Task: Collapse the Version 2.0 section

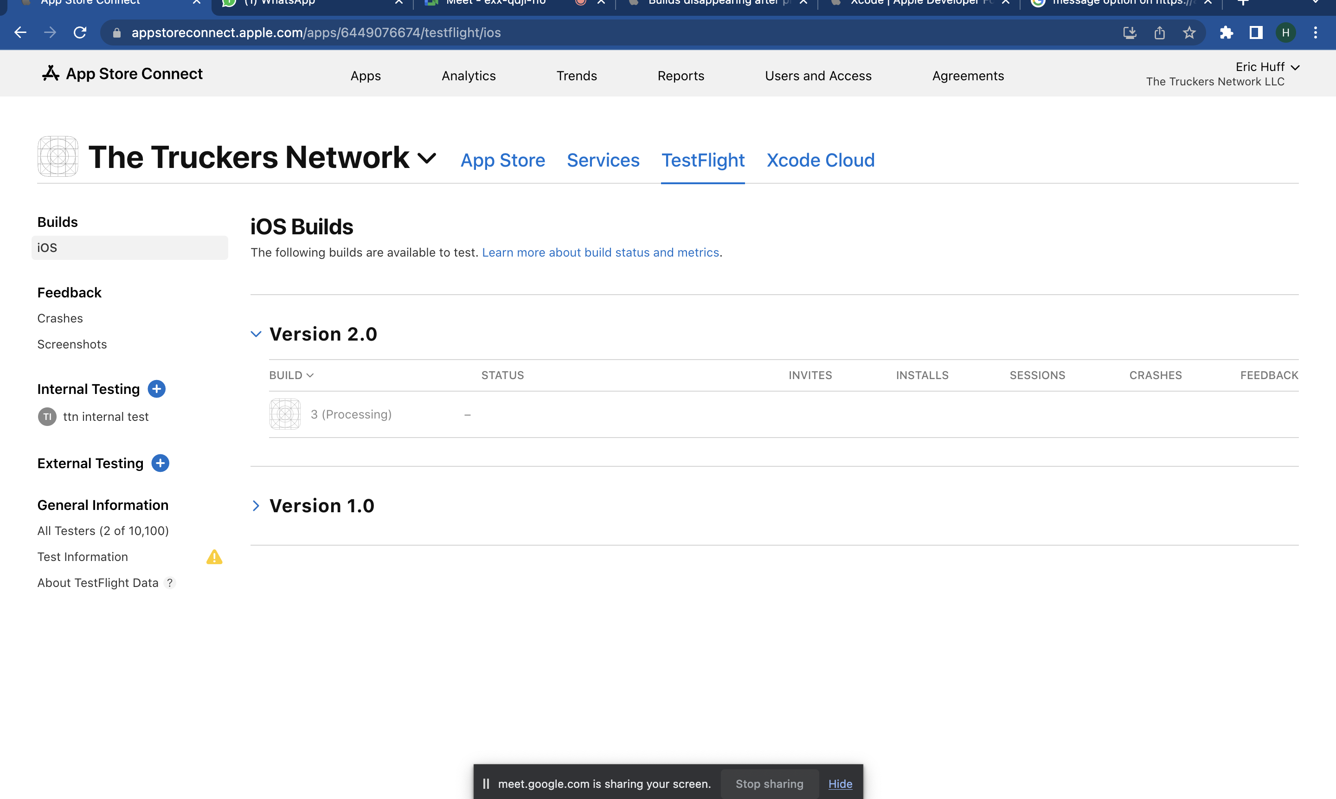Action: coord(256,335)
